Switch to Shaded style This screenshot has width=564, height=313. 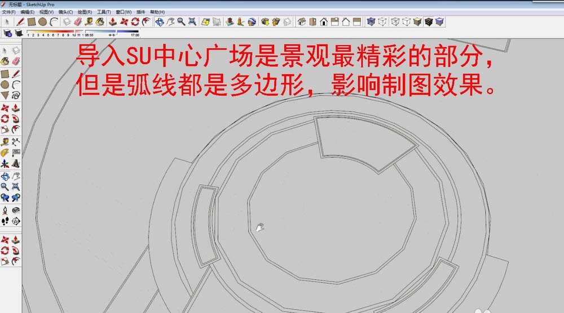pyautogui.click(x=417, y=22)
